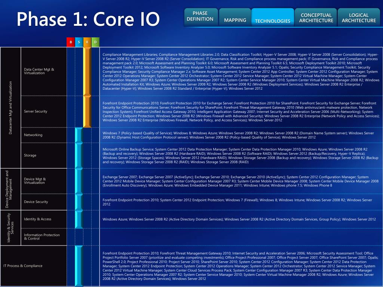Click the green D level marker
Screen dimensions: 383x287
(x=95, y=42)
